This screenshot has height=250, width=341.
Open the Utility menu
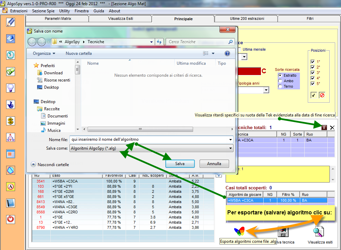(x=65, y=11)
